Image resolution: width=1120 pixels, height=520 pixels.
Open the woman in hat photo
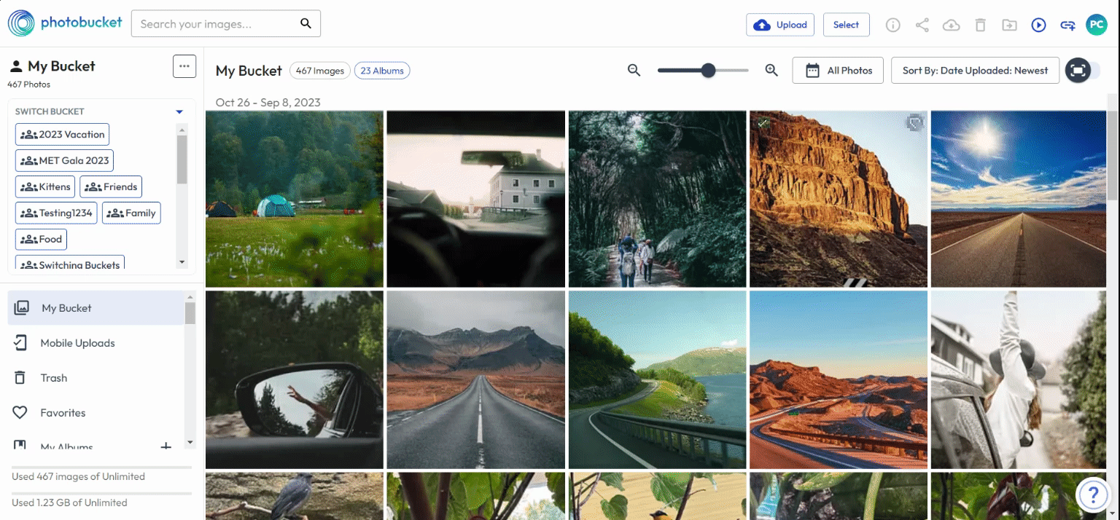tap(1019, 380)
